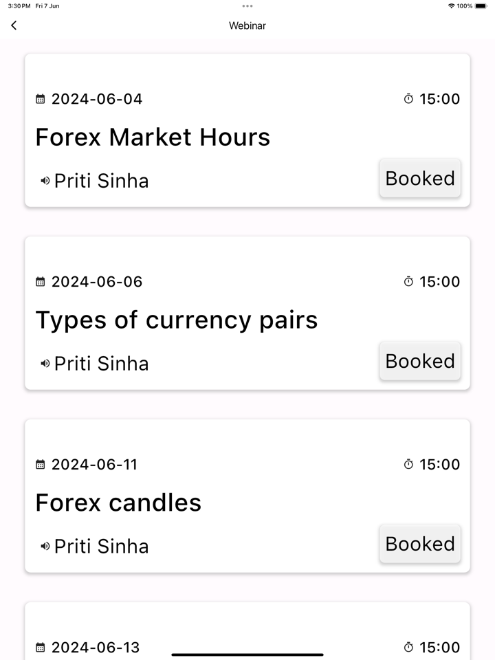Click clock icon on Forex candles card

pyautogui.click(x=408, y=465)
